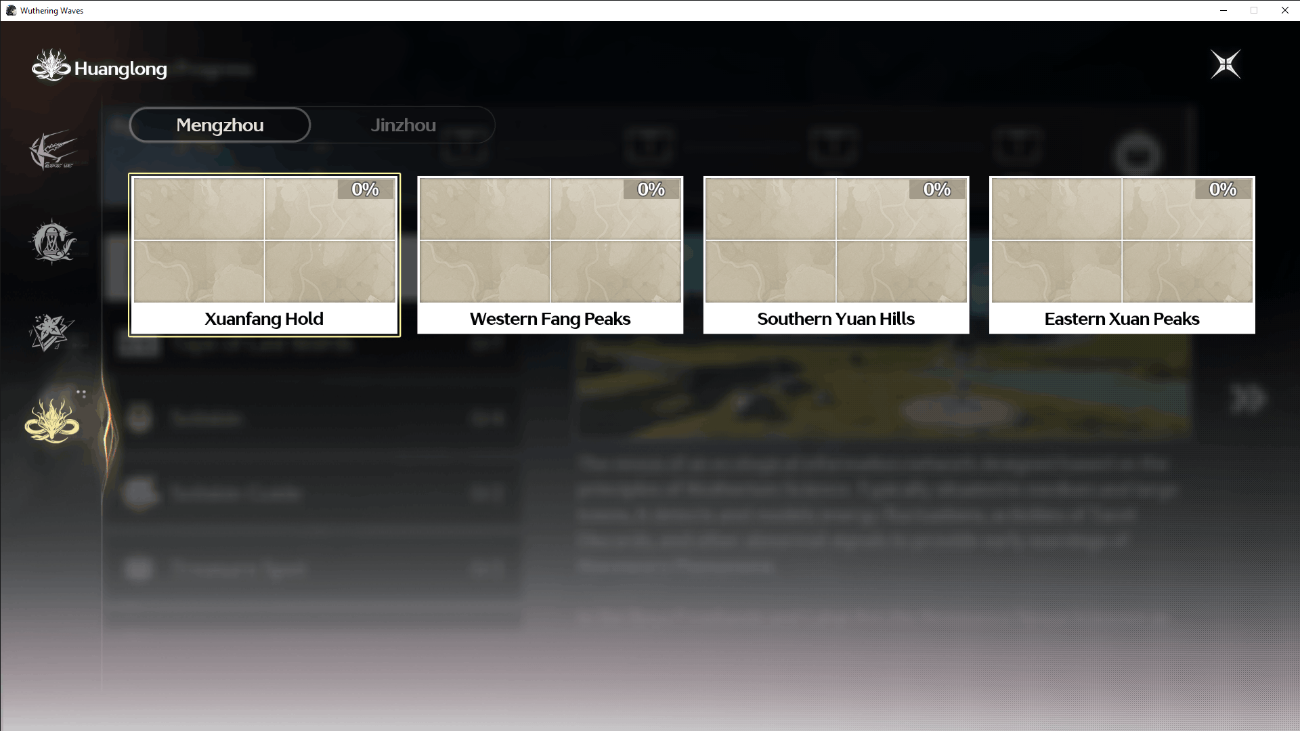1300x731 pixels.
Task: Select the Xuanfang Hold area card
Action: 264,255
